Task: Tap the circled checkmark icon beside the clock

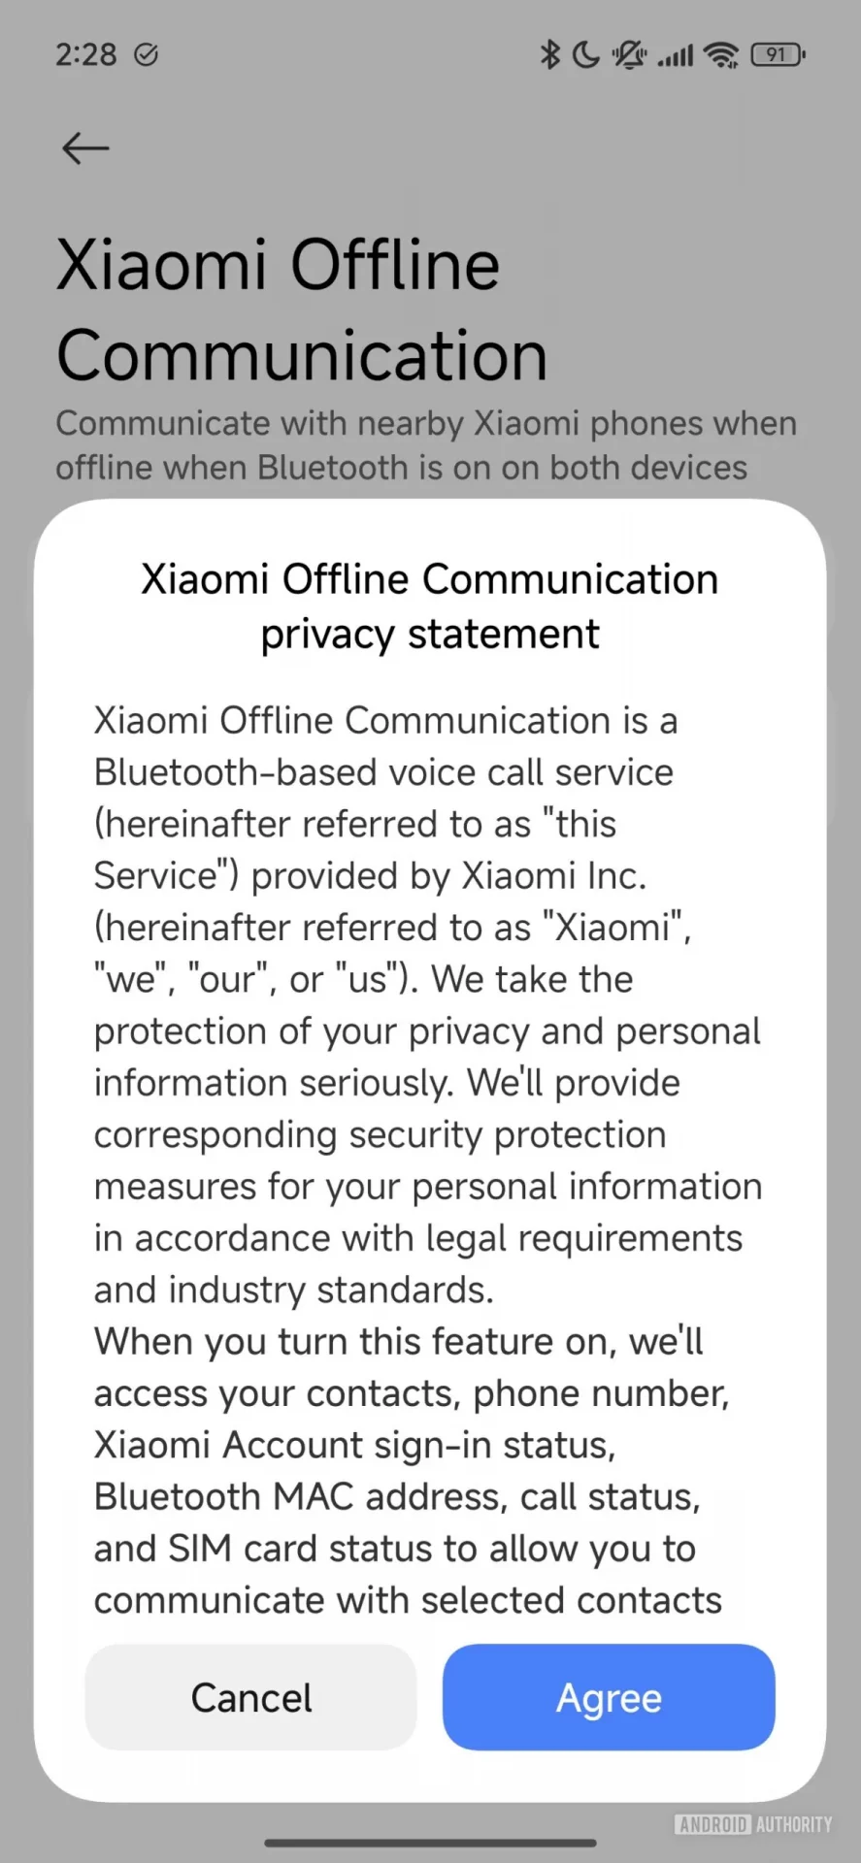Action: pos(146,54)
